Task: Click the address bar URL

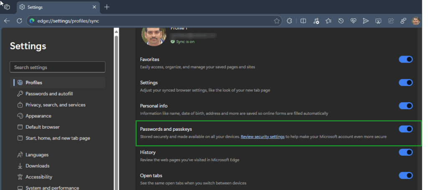Action: (x=68, y=21)
